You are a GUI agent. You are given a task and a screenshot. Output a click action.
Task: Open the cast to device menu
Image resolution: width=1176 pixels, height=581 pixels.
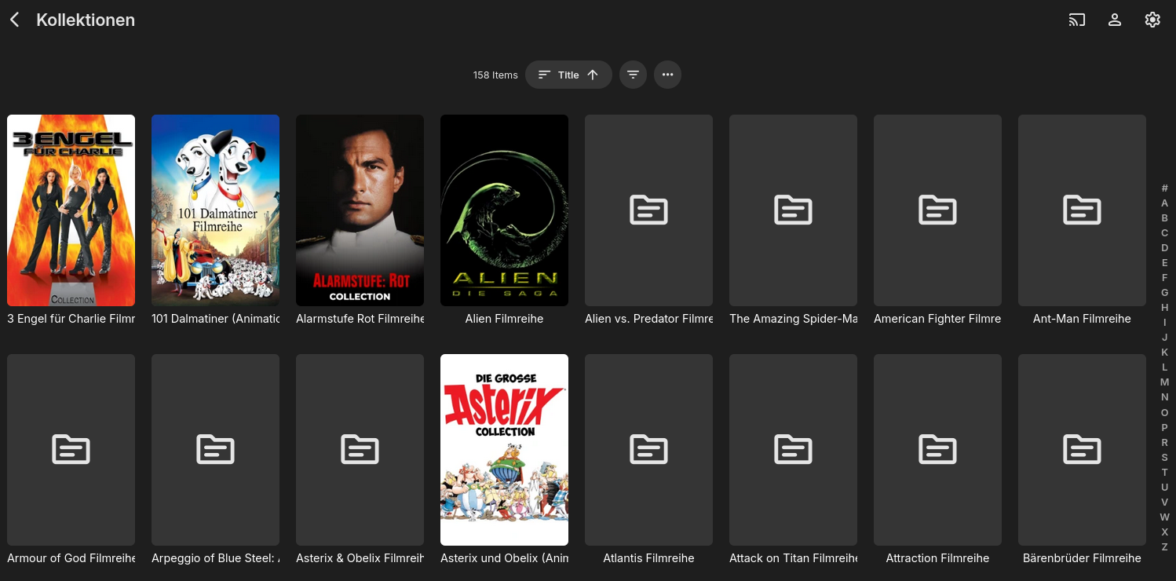[x=1076, y=20]
